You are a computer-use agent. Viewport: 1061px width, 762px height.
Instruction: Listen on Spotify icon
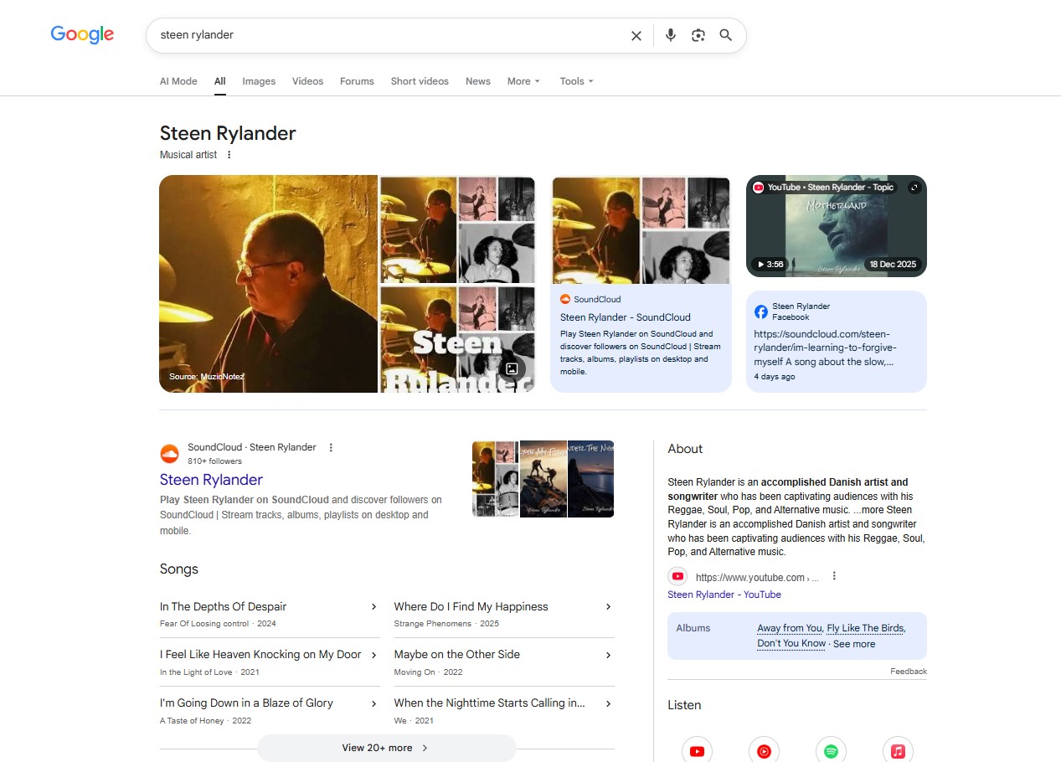pyautogui.click(x=831, y=751)
